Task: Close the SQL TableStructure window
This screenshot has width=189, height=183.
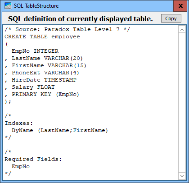Action: pos(180,6)
